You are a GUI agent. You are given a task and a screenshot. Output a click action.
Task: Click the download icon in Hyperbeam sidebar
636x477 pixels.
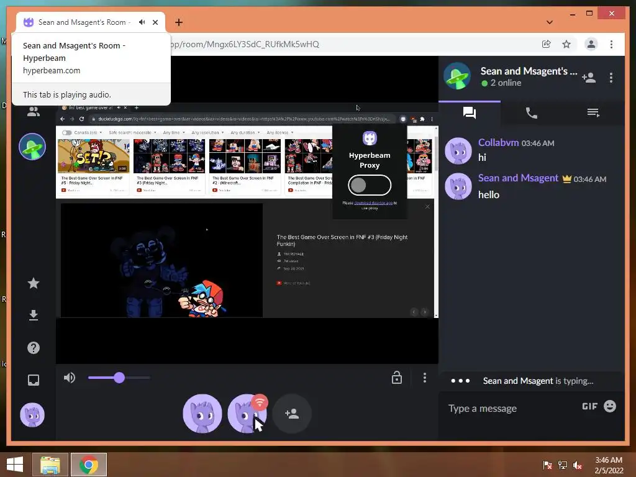pyautogui.click(x=34, y=315)
